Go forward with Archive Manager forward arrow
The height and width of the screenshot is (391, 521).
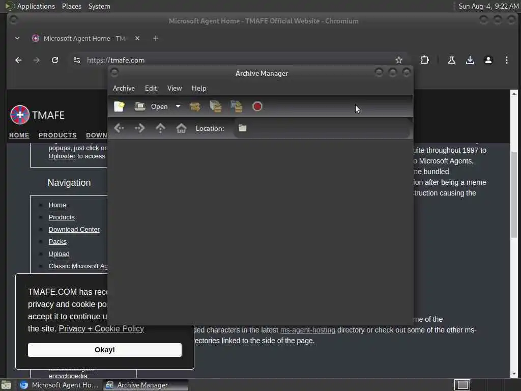pyautogui.click(x=140, y=128)
